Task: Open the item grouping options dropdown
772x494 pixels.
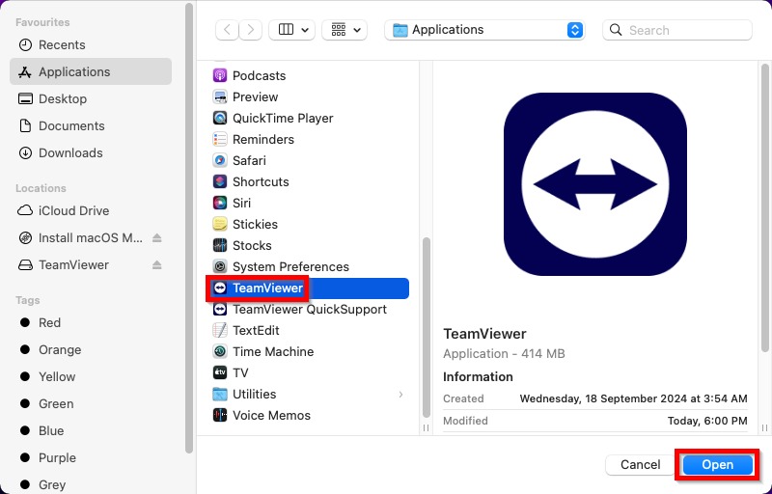Action: point(345,30)
